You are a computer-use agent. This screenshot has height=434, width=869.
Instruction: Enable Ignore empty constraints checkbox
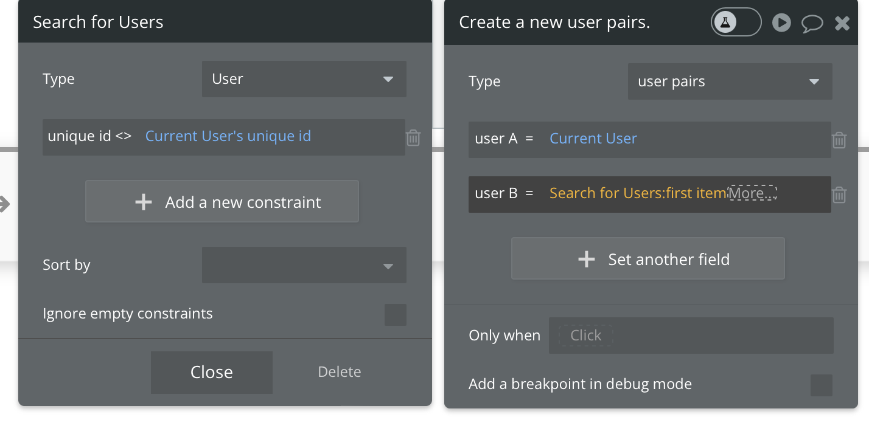[395, 315]
